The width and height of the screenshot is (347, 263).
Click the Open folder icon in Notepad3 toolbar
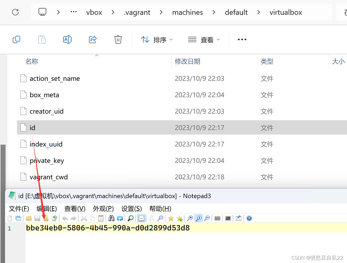29,218
